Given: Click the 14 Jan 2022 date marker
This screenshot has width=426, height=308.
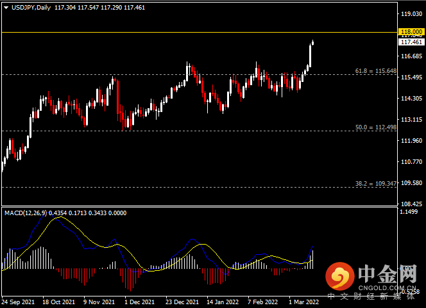Looking at the screenshot, I should pos(223,302).
